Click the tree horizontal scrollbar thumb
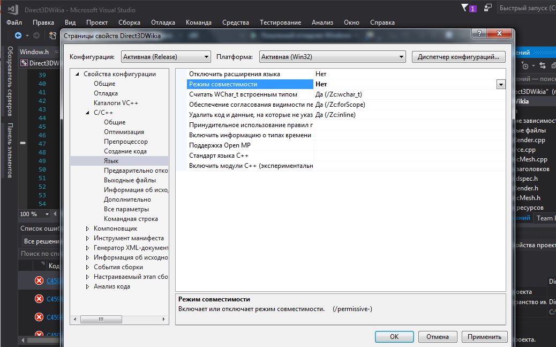 [x=101, y=319]
